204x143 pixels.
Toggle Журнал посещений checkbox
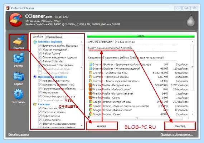pos(40,50)
